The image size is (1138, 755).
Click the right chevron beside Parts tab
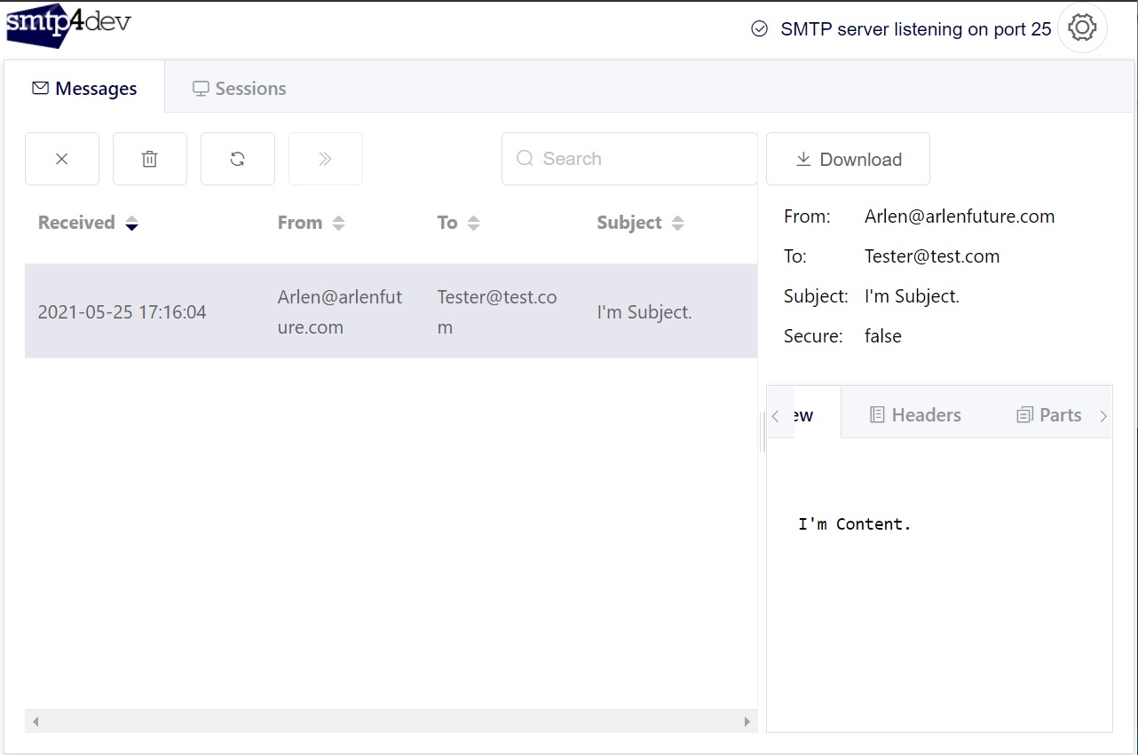coord(1103,414)
